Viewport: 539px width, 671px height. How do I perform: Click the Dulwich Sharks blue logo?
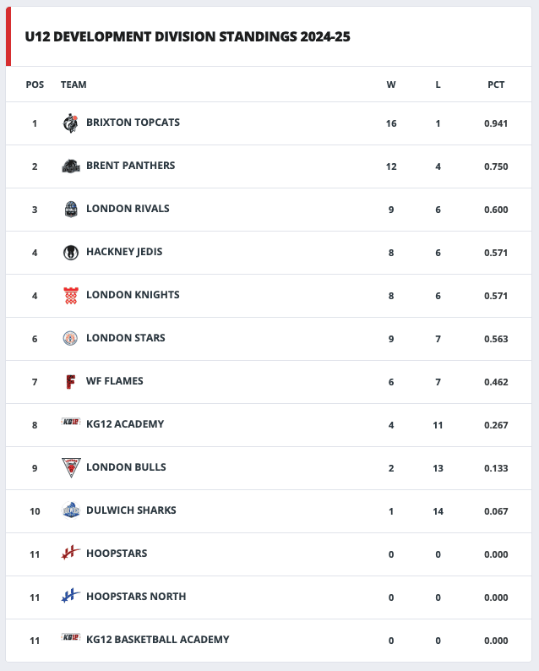71,510
